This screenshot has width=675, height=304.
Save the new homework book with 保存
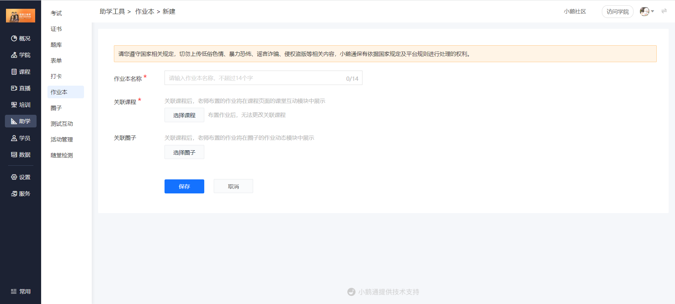click(x=184, y=186)
